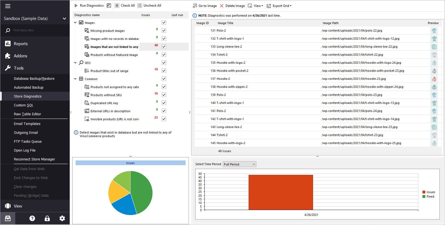Screen dimensions: 445x225
Task: Uncheck the Missing product images checkbox
Action: coord(164,30)
